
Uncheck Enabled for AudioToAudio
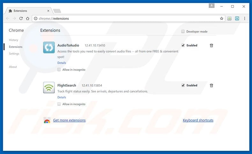point(183,45)
